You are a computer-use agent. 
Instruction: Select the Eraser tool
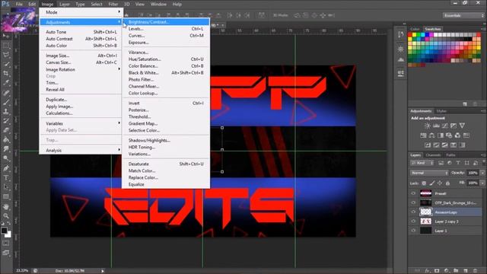click(x=6, y=130)
